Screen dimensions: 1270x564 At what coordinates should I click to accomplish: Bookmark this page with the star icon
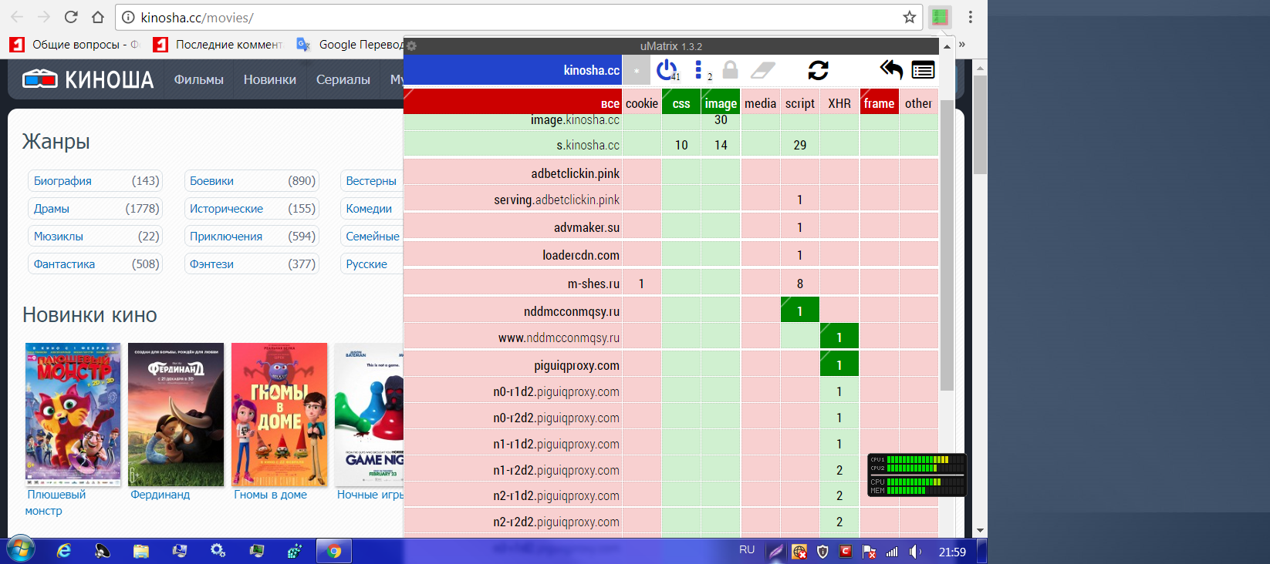910,17
